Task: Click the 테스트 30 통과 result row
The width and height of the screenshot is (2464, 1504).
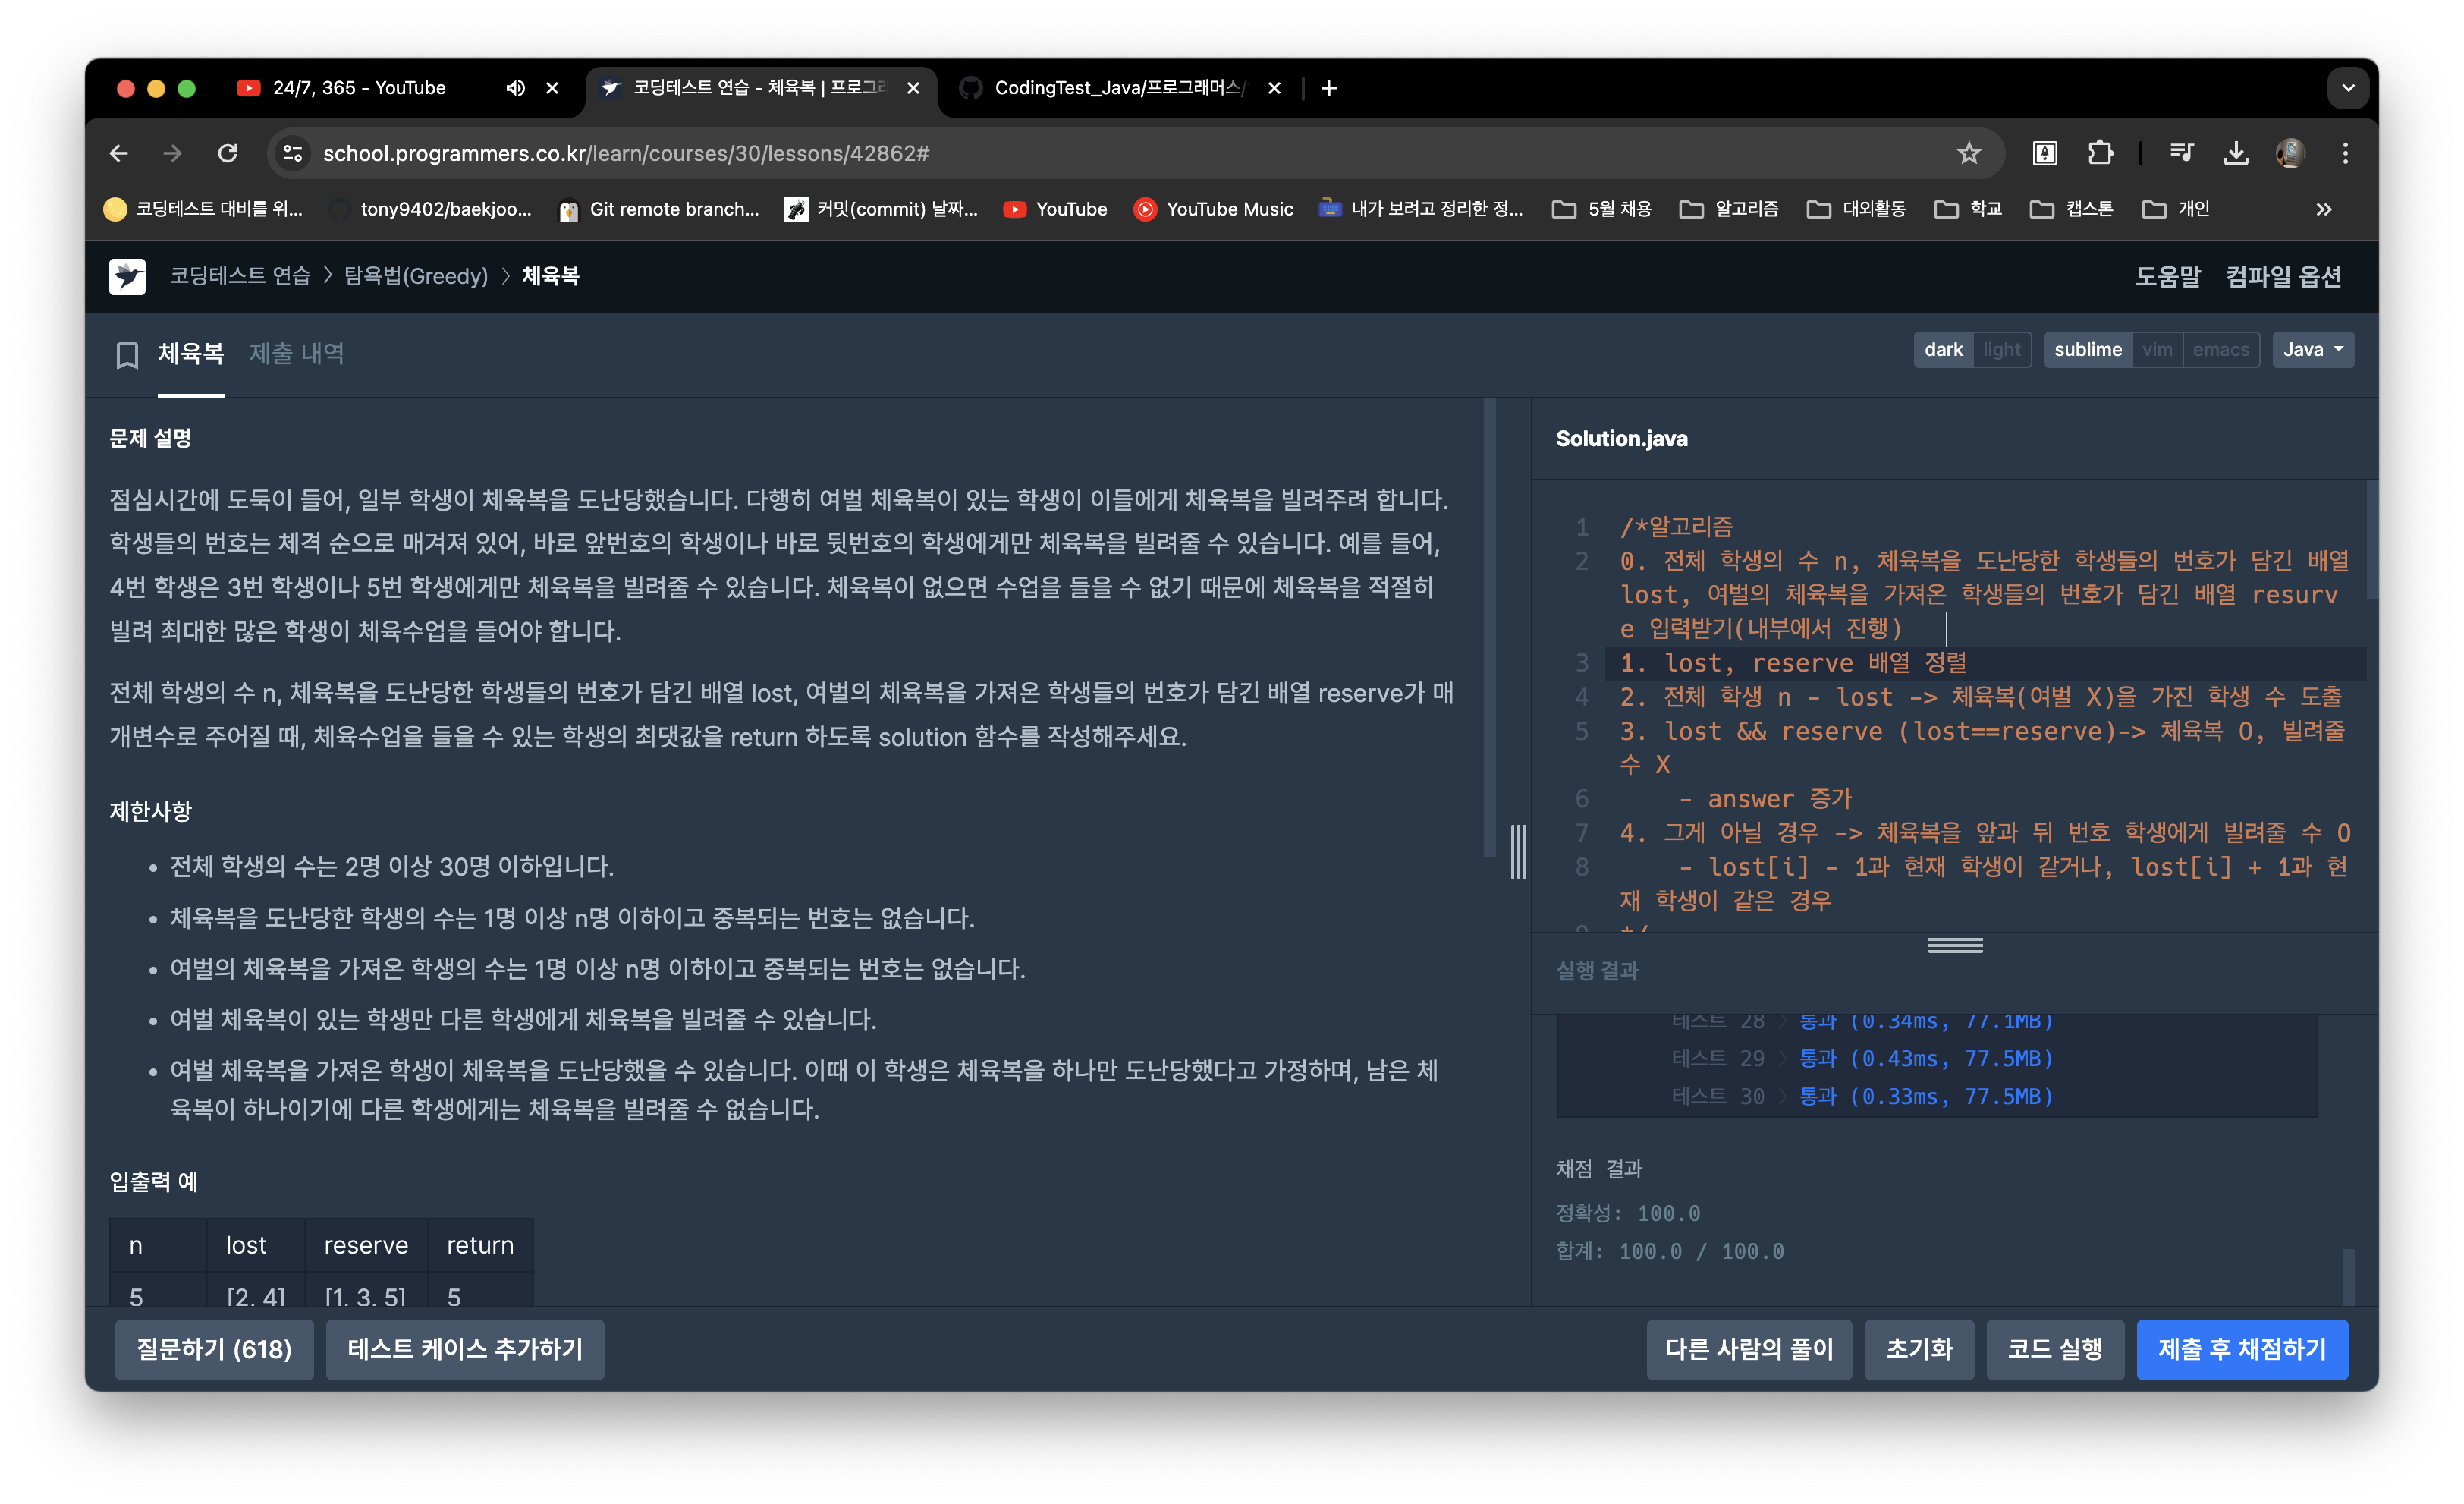Action: point(1862,1097)
